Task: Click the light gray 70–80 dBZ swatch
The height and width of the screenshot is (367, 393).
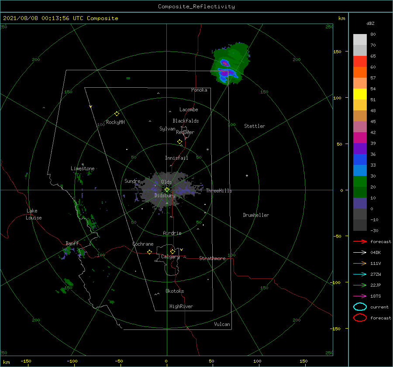Action: [x=360, y=39]
